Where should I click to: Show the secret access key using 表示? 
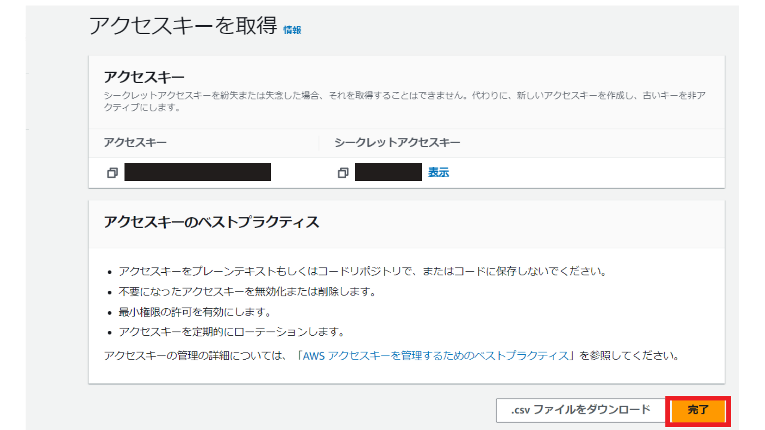point(438,172)
